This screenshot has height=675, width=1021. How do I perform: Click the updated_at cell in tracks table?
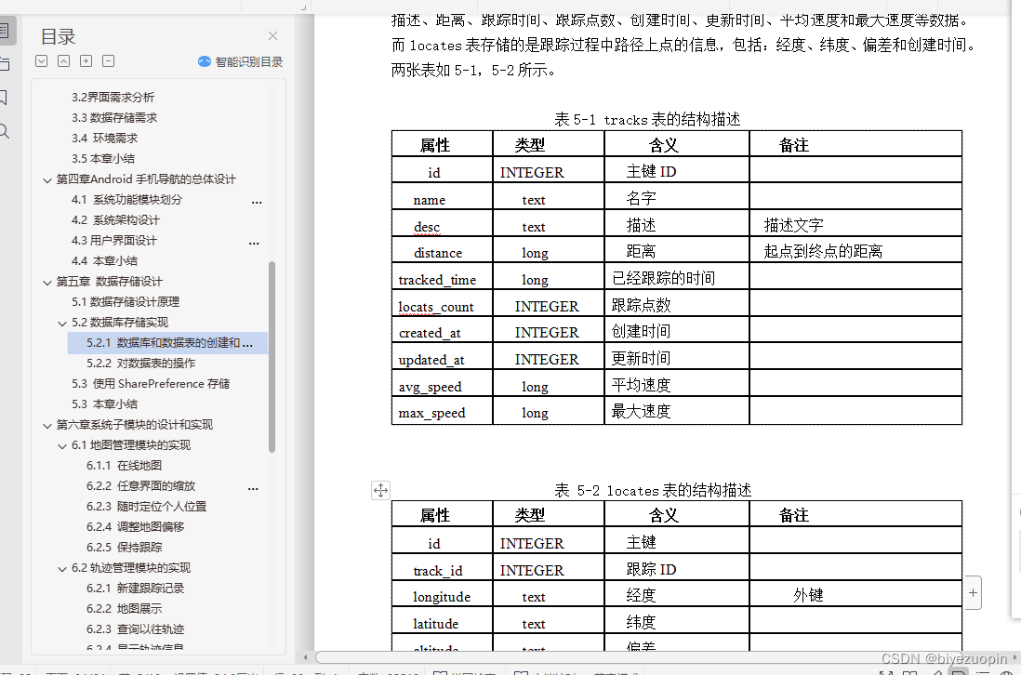pos(442,357)
